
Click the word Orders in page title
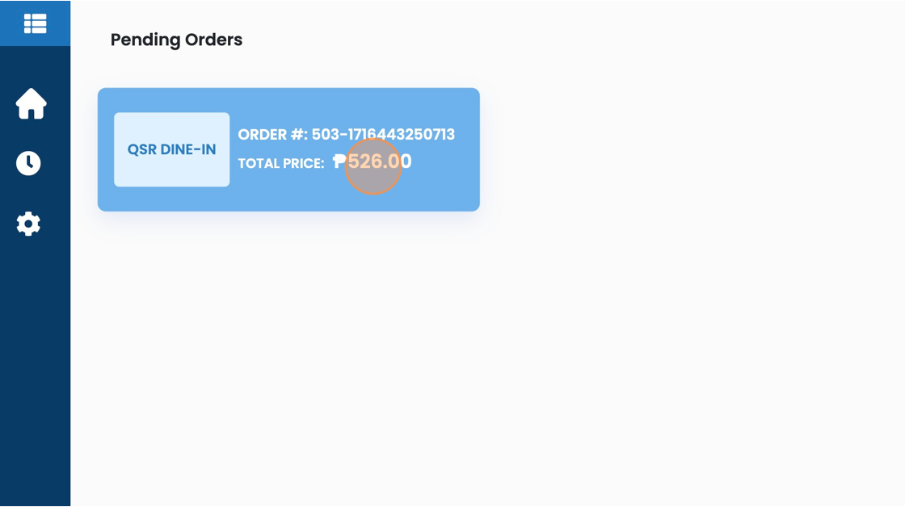click(213, 40)
